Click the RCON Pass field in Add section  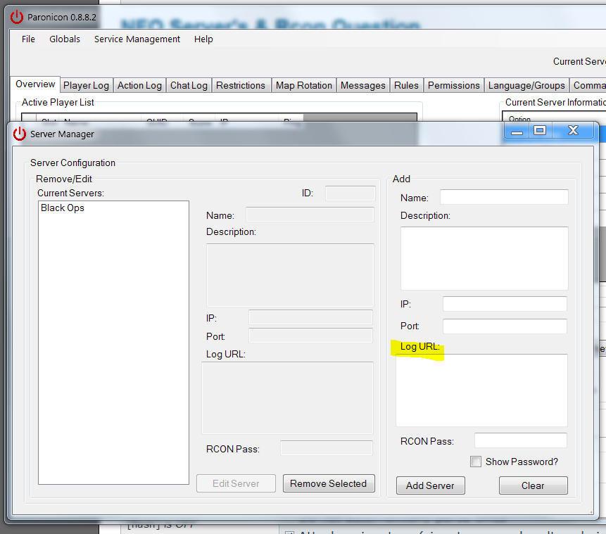tap(520, 440)
